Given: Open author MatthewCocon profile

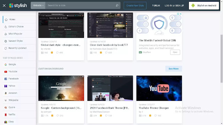Looking at the screenshot, I should click(101, 112).
